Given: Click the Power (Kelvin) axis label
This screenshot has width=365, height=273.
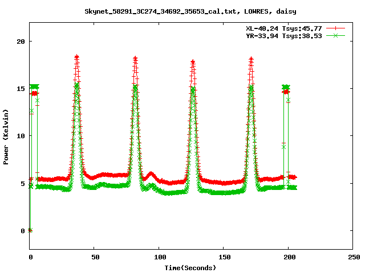Looking at the screenshot, I should point(6,137).
